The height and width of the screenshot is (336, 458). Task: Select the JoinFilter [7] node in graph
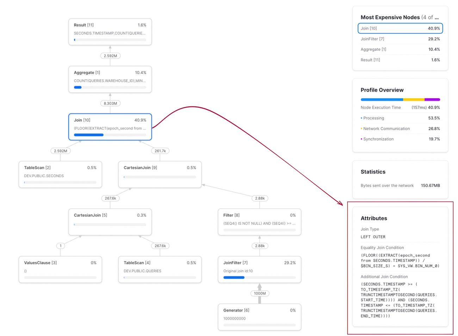[x=260, y=270]
